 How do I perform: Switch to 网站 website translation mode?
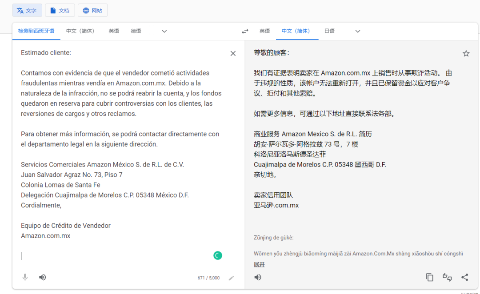(x=92, y=10)
